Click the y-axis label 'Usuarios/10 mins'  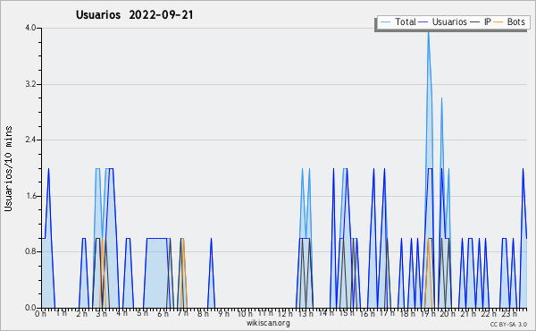click(x=8, y=168)
